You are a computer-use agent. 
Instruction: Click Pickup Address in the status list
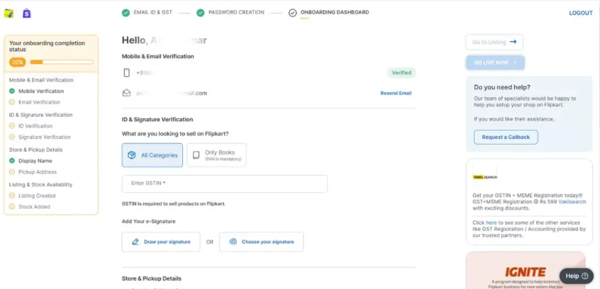(37, 172)
